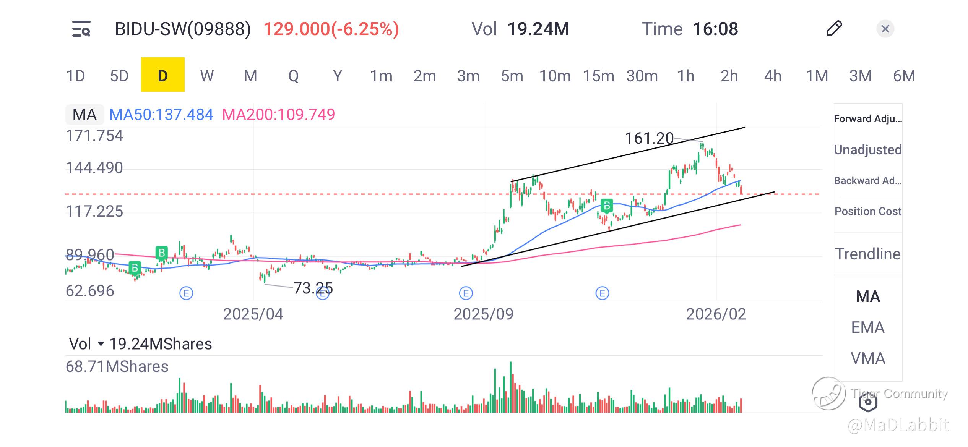Click the Trendline button
The width and height of the screenshot is (968, 447).
click(x=868, y=254)
